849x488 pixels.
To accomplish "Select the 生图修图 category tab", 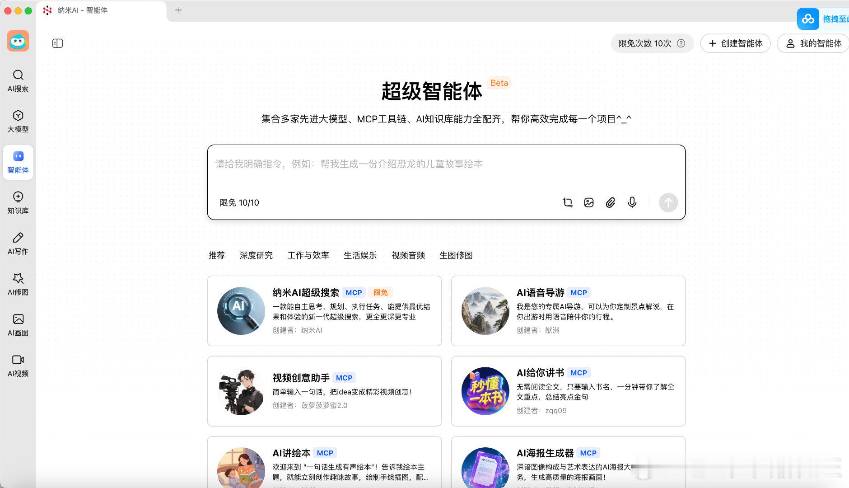I will [x=456, y=255].
